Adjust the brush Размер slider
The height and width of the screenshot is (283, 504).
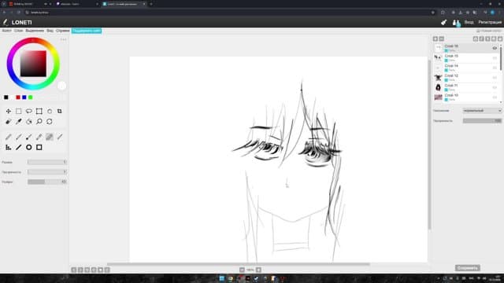(47, 162)
